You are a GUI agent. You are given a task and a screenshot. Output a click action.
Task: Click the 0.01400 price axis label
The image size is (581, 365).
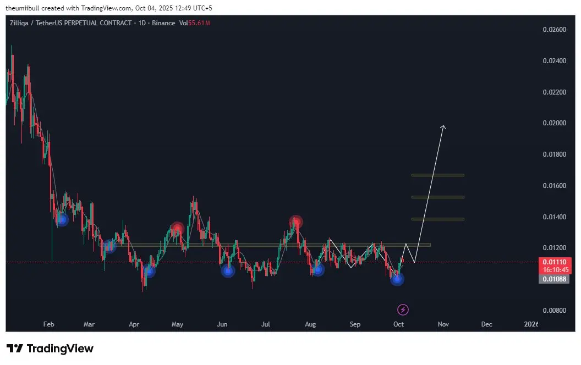555,217
